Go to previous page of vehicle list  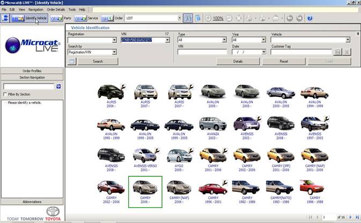point(317,217)
